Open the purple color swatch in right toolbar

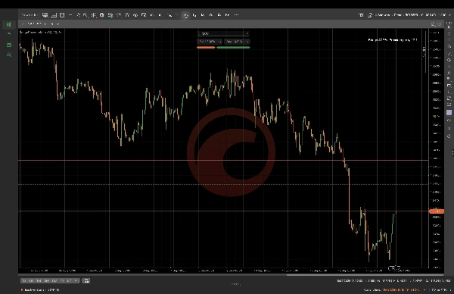click(x=449, y=112)
